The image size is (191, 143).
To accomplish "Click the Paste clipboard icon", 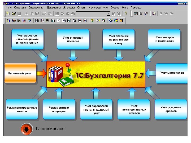I will tap(37, 14).
